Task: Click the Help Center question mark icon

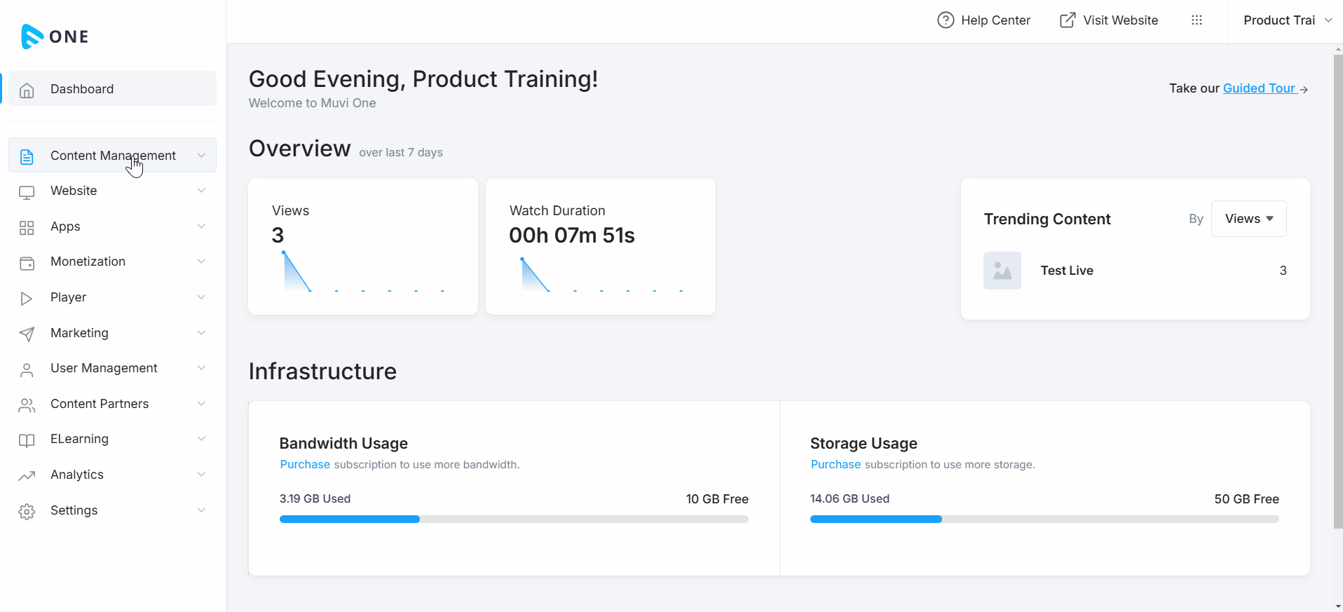Action: 946,20
